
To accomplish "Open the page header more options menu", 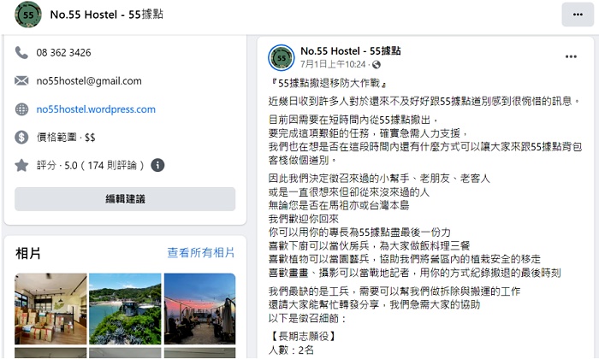I will coord(578,15).
